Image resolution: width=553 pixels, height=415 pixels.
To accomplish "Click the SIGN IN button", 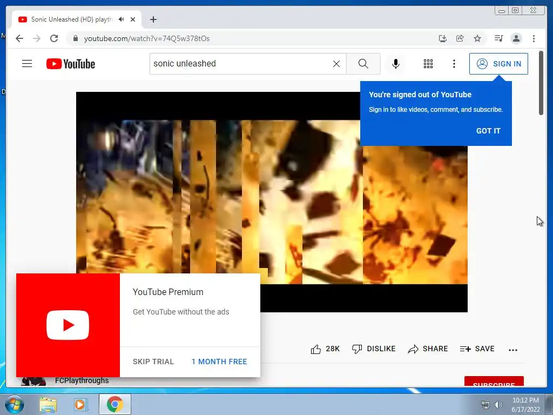I will pyautogui.click(x=498, y=64).
